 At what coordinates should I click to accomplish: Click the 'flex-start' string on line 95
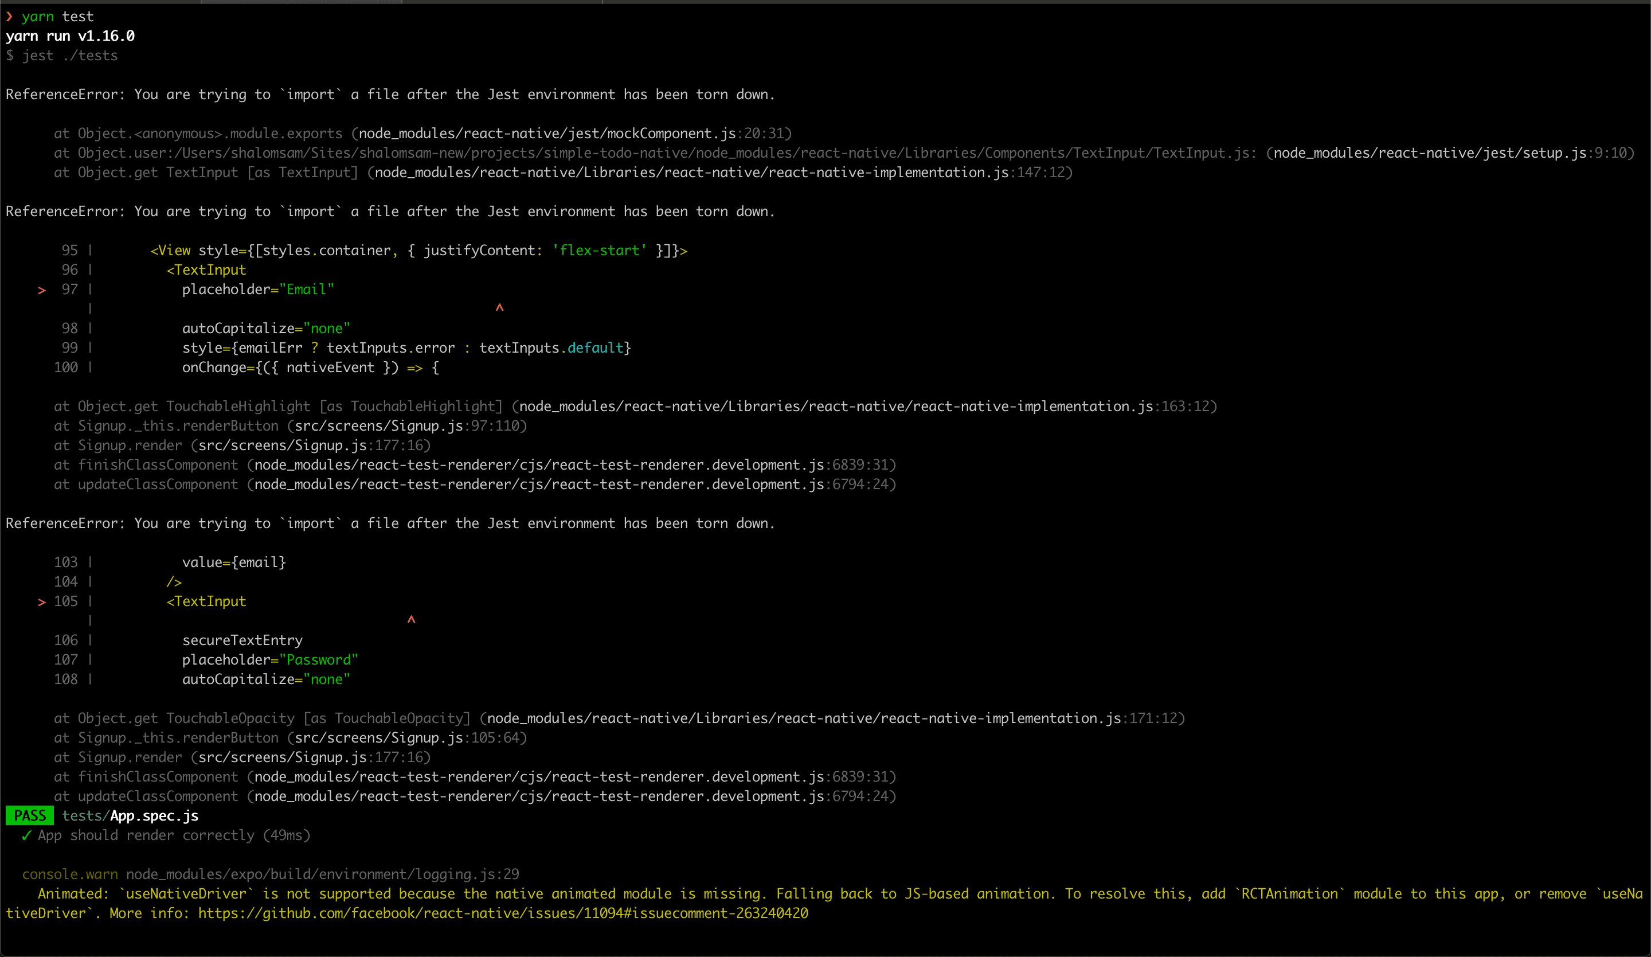[599, 251]
